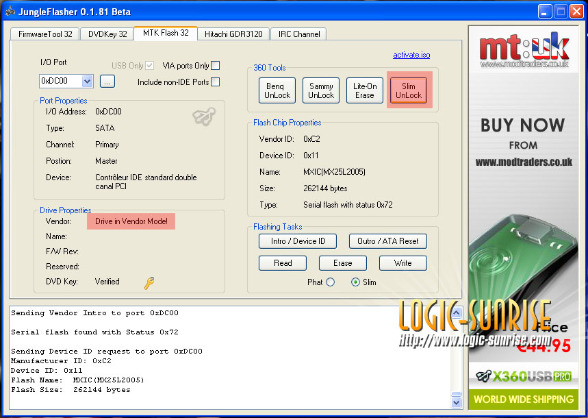This screenshot has height=418, width=588.
Task: Click the Erase flashing task button
Action: (343, 263)
